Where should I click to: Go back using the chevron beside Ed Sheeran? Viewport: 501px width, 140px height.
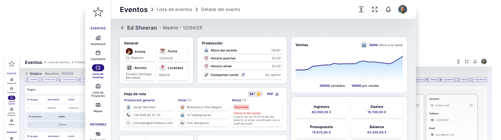(122, 28)
